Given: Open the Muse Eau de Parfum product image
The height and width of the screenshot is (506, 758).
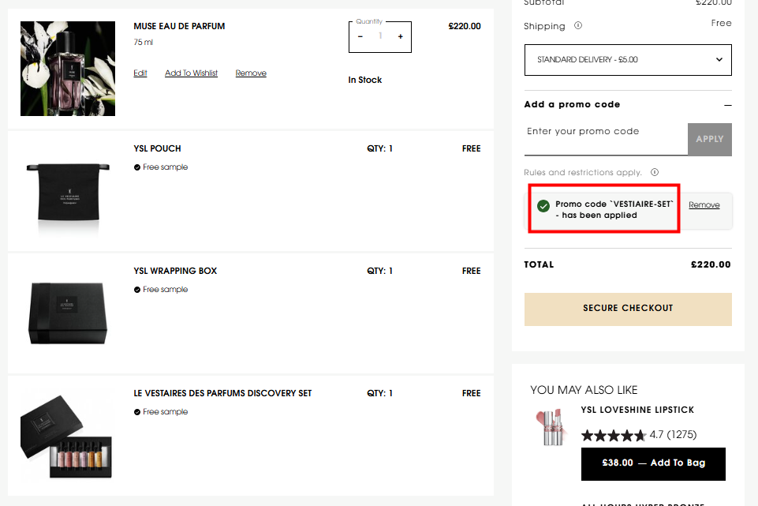Looking at the screenshot, I should point(68,69).
